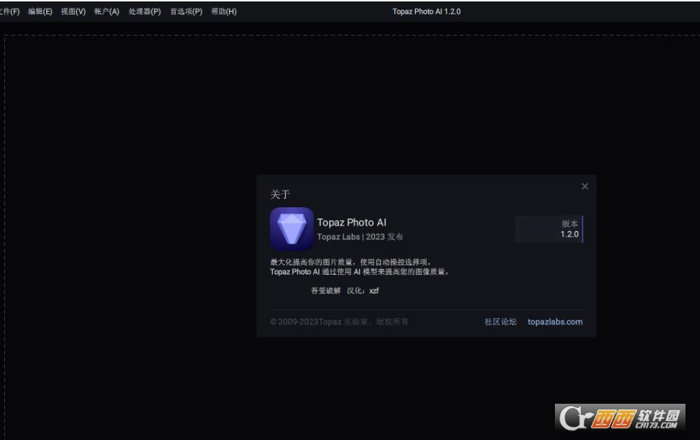Open the 编辑(E) menu
This screenshot has width=700, height=440.
pos(40,12)
